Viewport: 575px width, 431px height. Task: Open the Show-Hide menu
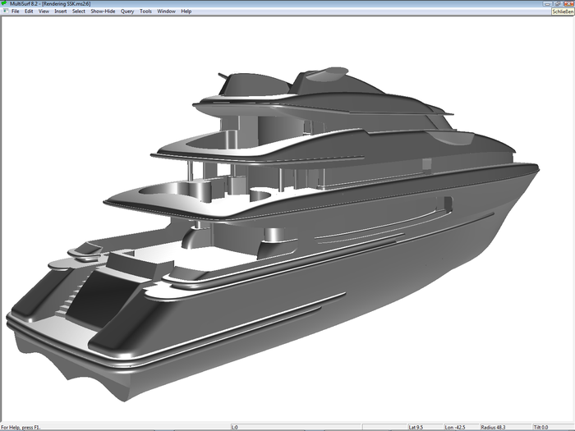(x=103, y=11)
